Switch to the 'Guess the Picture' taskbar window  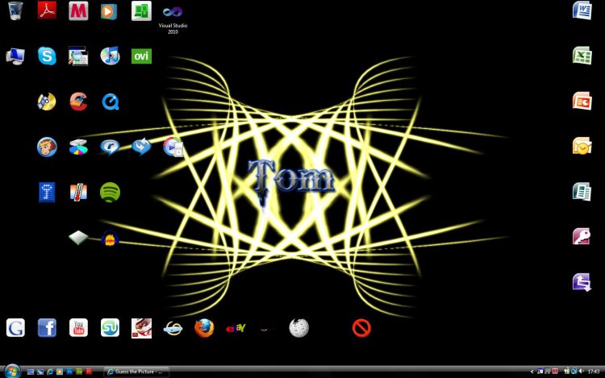coord(136,372)
